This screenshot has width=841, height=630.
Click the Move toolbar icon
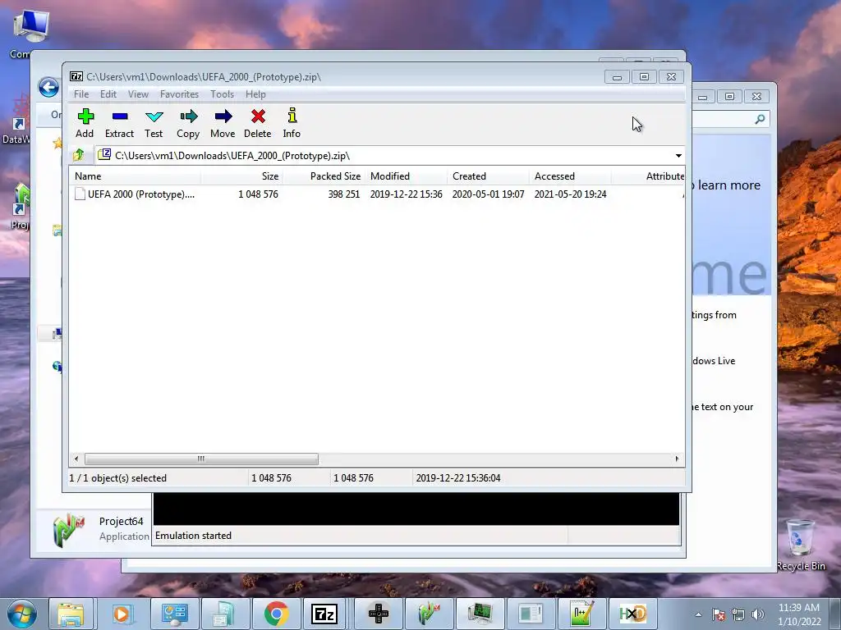223,123
